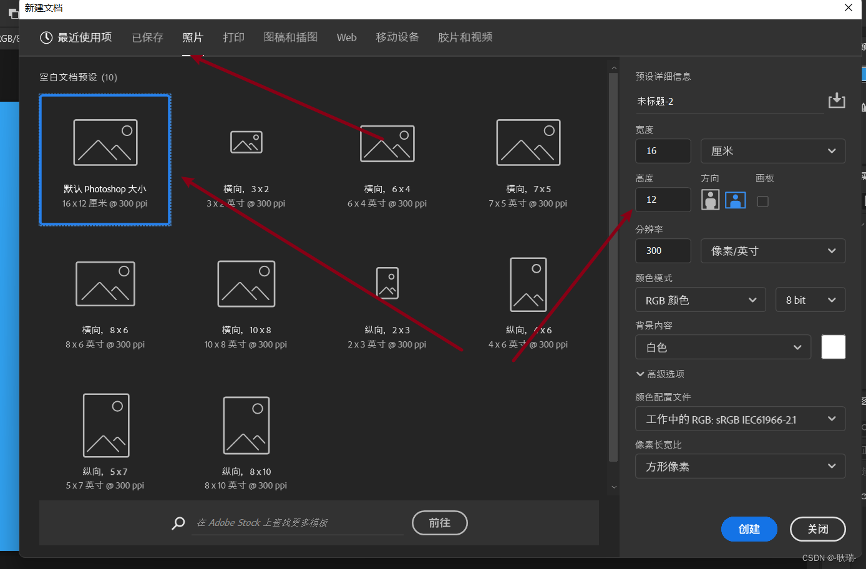Switch to the 打印 tab
The height and width of the screenshot is (569, 866).
(233, 37)
